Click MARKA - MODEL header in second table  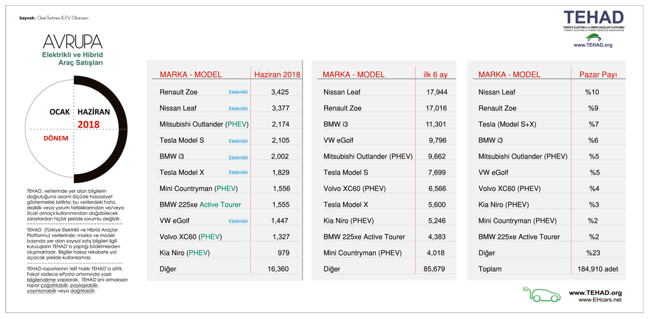pos(353,75)
